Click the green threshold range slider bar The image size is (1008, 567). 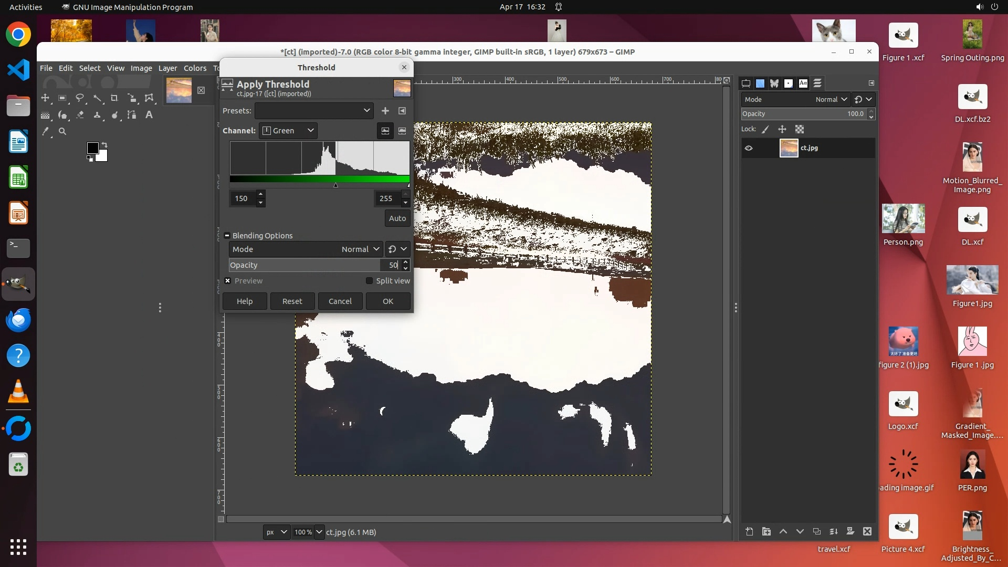(319, 180)
